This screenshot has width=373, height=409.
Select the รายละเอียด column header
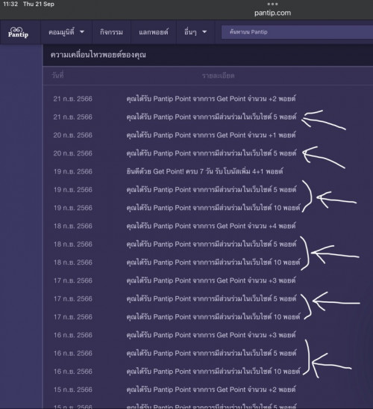pyautogui.click(x=218, y=76)
